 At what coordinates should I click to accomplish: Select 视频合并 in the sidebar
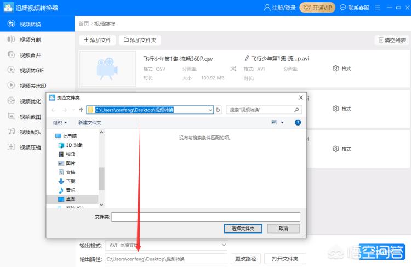tap(30, 55)
